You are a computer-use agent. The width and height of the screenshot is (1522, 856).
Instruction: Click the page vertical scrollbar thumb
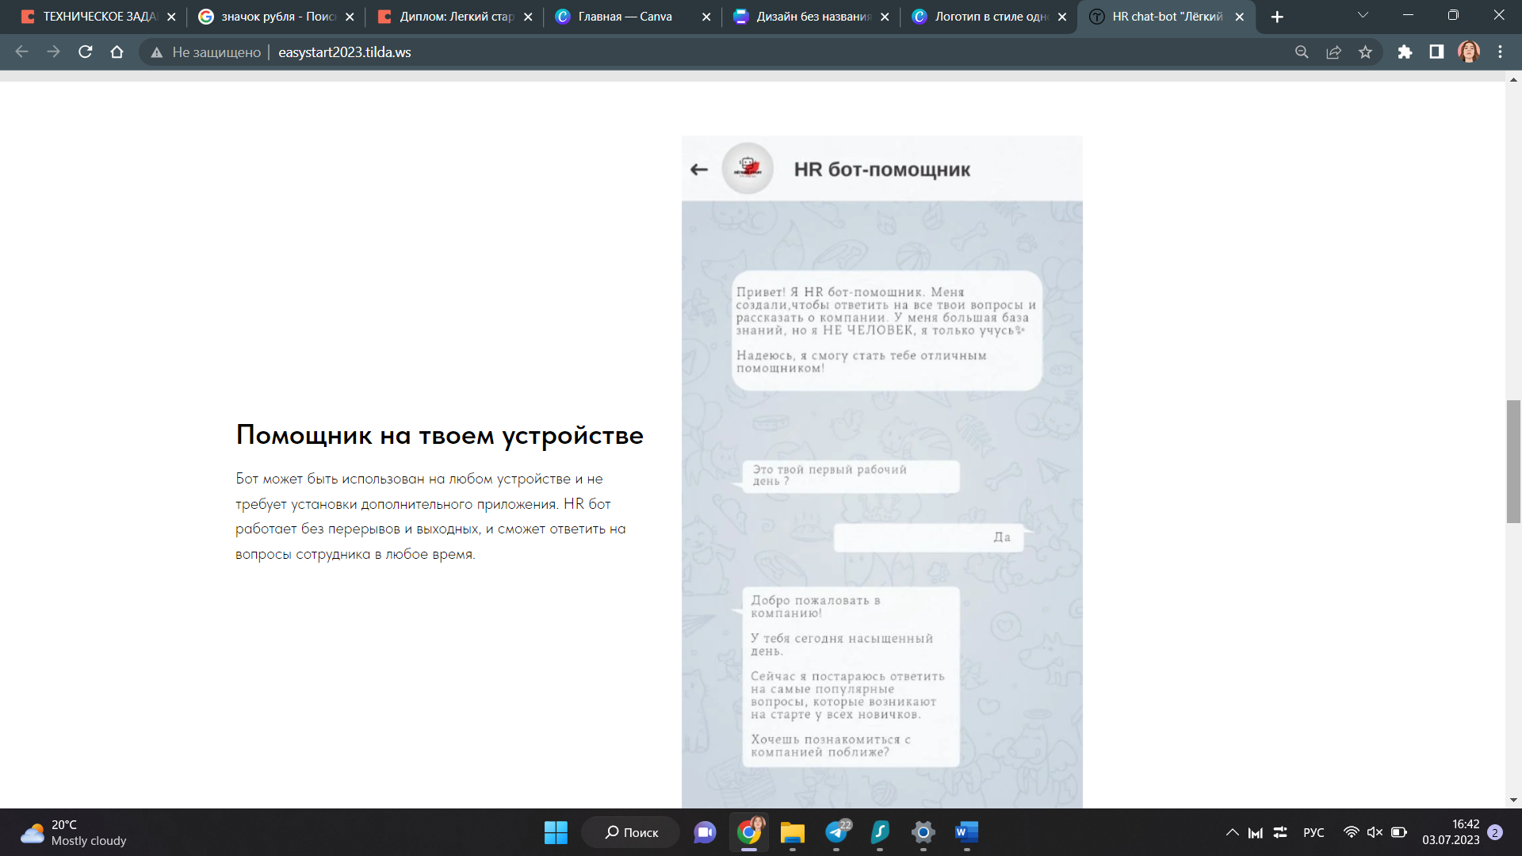click(x=1513, y=461)
